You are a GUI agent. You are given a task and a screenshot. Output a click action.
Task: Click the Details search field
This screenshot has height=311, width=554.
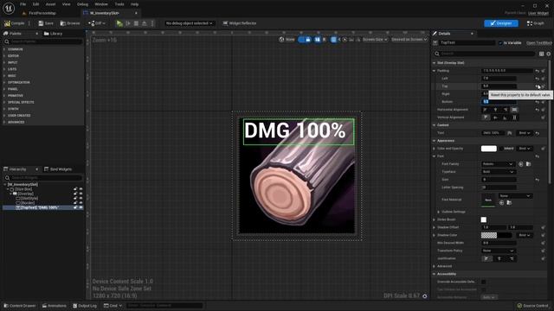(485, 54)
